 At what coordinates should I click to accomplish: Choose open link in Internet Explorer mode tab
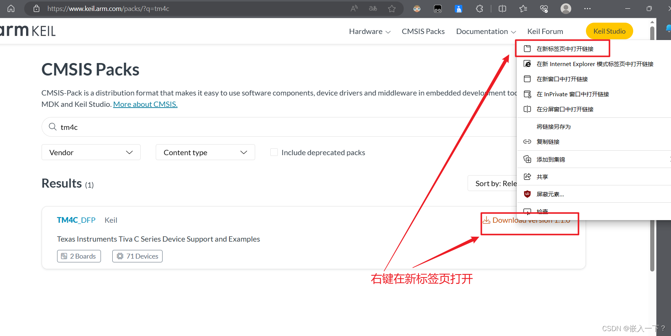click(594, 64)
